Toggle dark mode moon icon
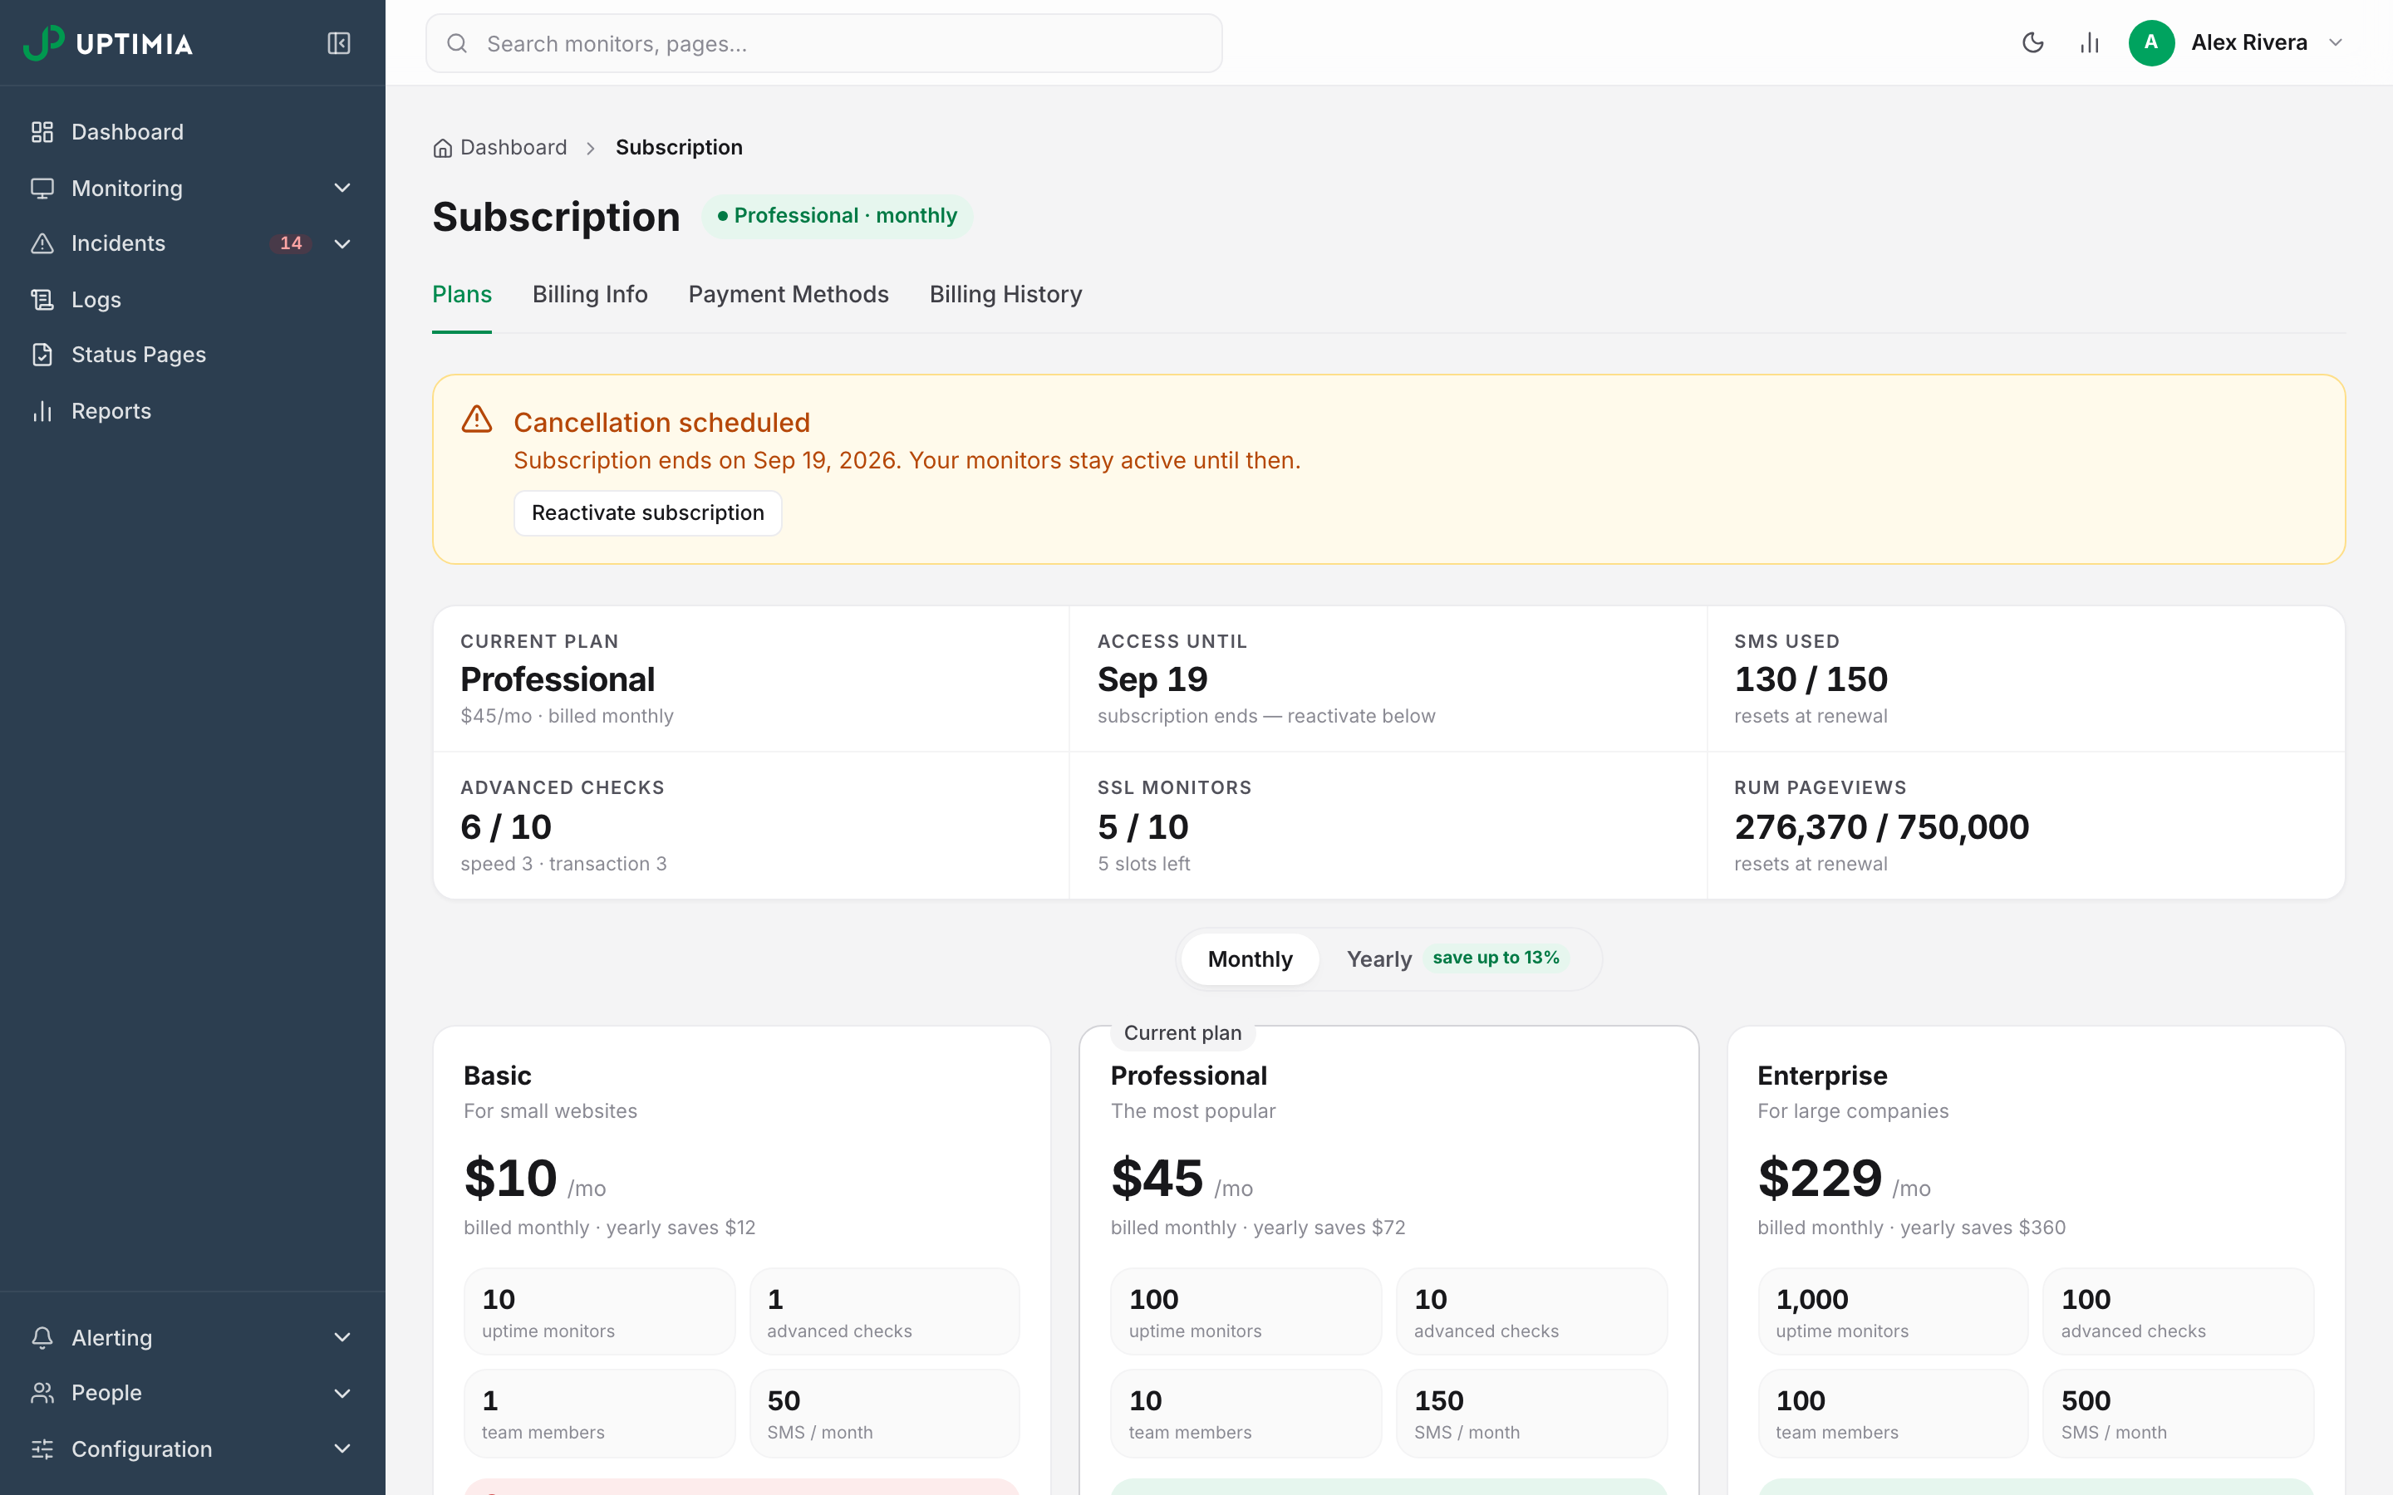Viewport: 2393px width, 1495px height. coord(2033,42)
